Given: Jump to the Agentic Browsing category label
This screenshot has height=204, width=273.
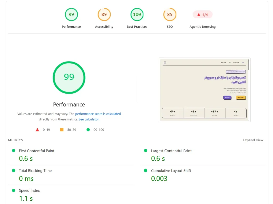Looking at the screenshot, I should click(x=203, y=27).
